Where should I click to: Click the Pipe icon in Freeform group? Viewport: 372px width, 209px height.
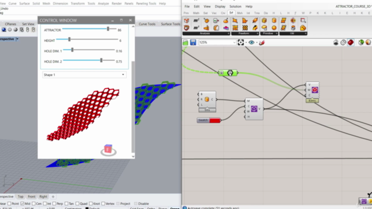(255, 21)
